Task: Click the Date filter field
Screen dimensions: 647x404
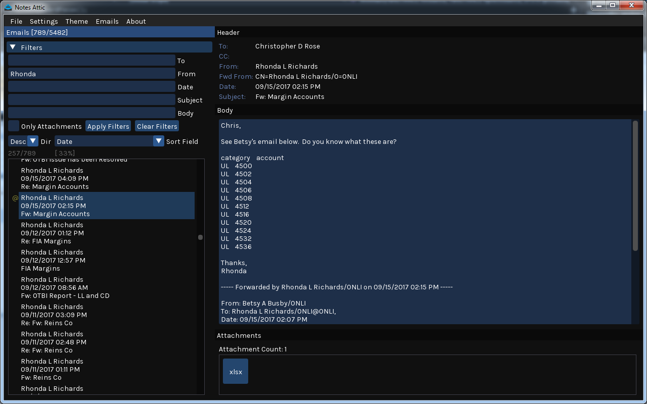Action: click(91, 86)
